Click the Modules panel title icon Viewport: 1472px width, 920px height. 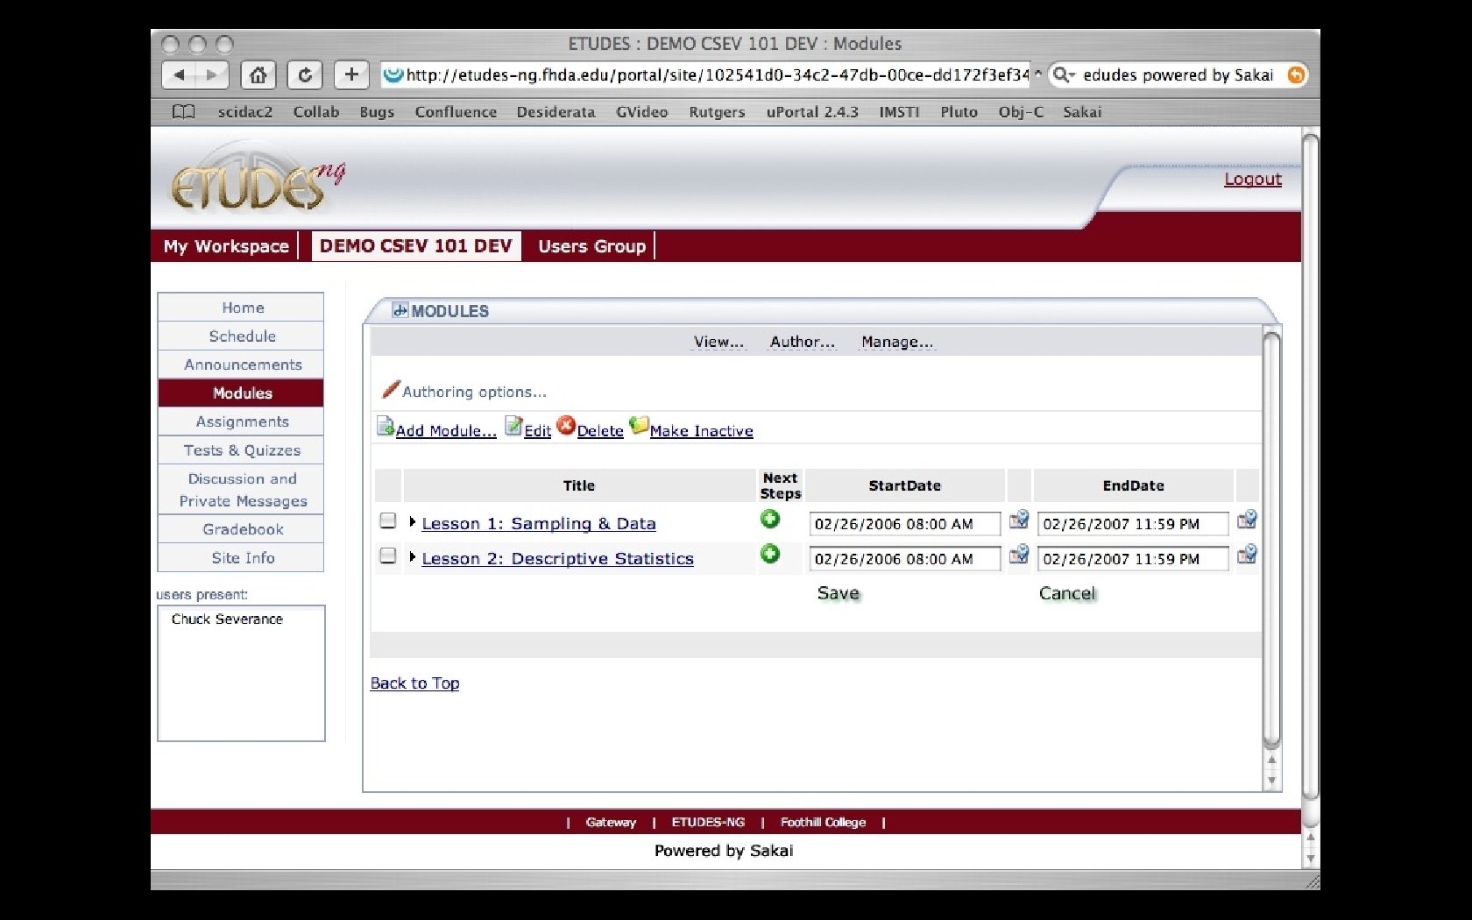pyautogui.click(x=400, y=310)
